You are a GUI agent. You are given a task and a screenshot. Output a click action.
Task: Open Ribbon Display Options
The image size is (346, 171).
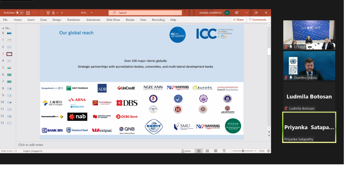point(237,13)
